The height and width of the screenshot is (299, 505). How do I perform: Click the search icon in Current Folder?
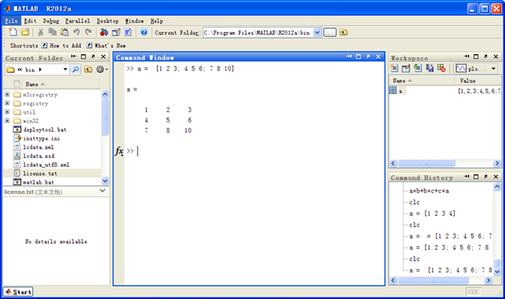click(75, 69)
